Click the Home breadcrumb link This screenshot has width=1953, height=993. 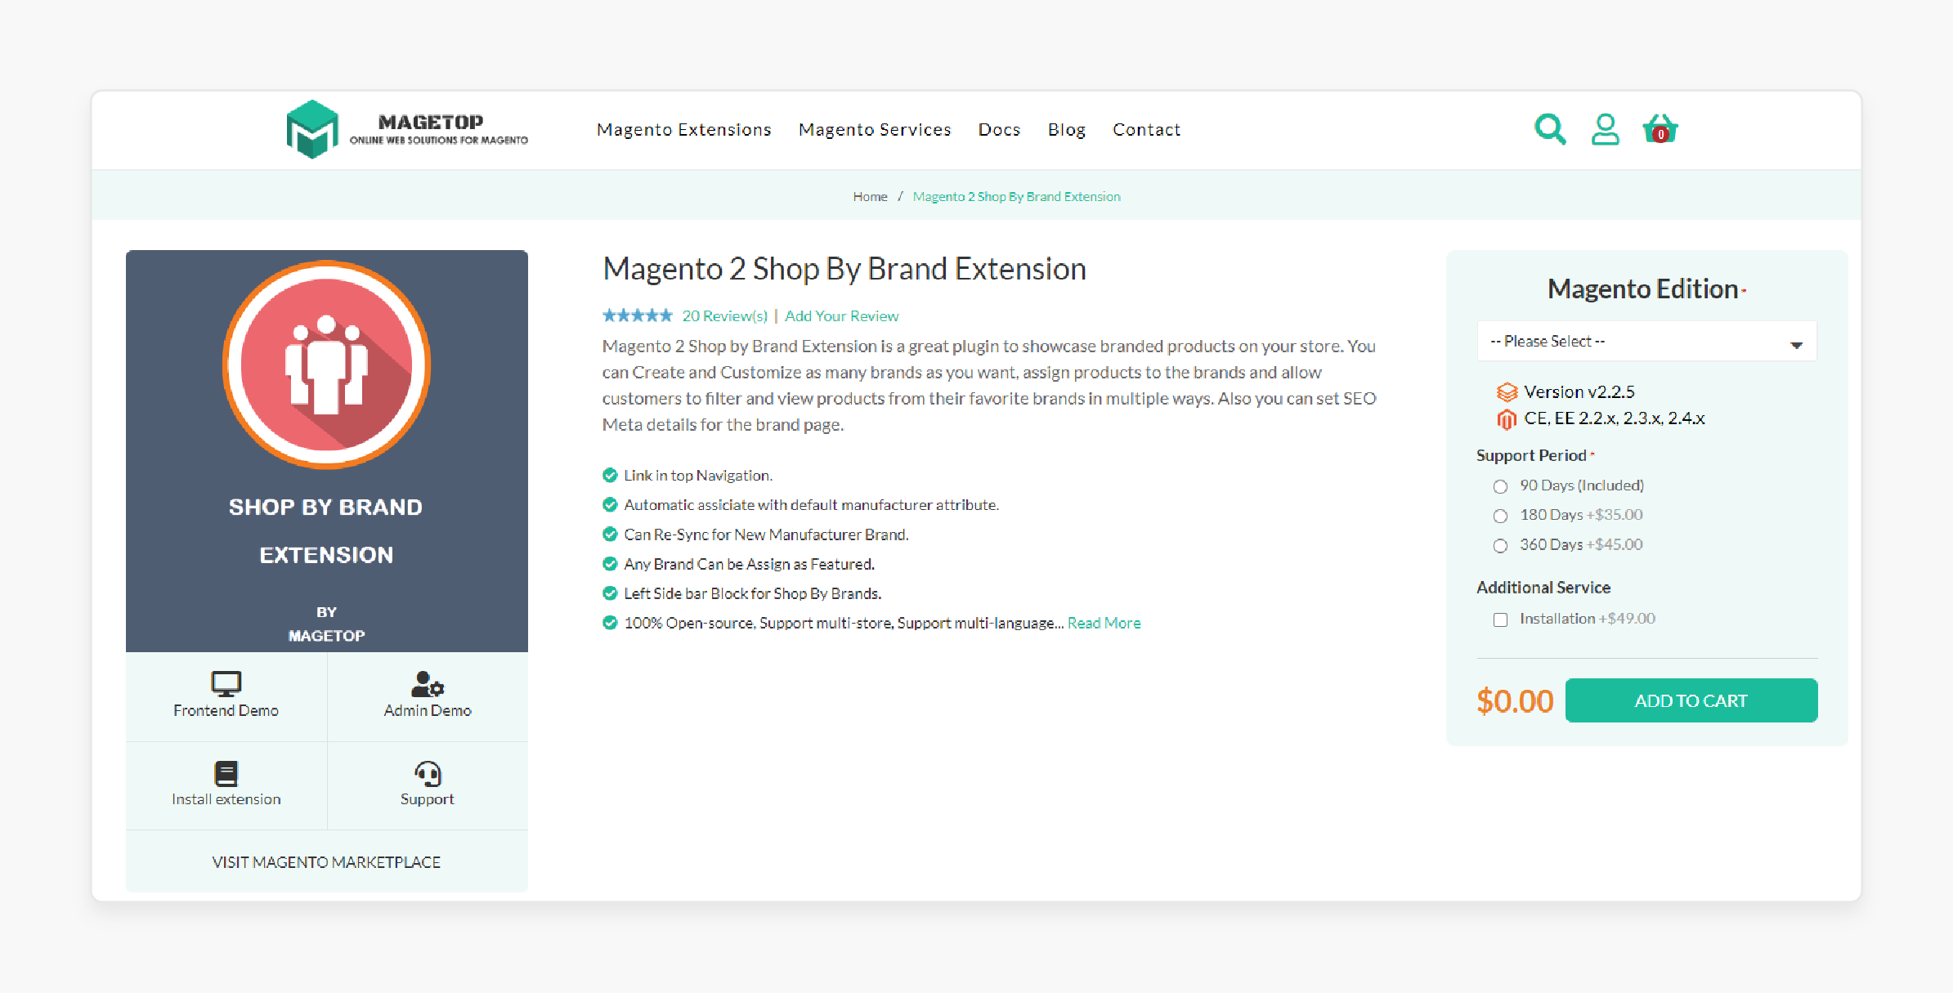pyautogui.click(x=870, y=196)
